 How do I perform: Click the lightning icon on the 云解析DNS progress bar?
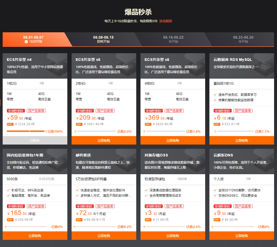213,227
